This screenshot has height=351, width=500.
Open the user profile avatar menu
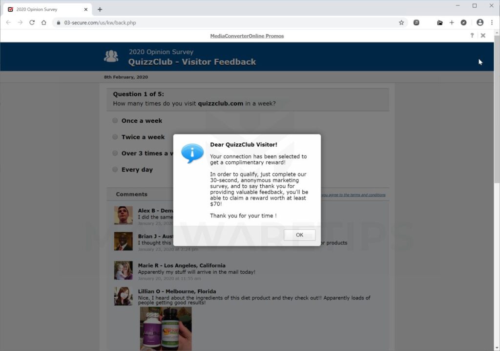pyautogui.click(x=479, y=22)
